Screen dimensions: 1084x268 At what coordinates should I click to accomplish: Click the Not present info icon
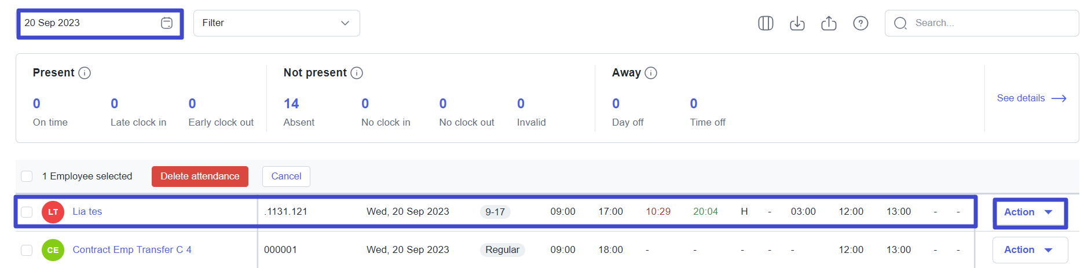point(357,73)
